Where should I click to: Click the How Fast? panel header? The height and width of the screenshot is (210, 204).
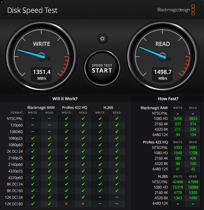(x=168, y=99)
